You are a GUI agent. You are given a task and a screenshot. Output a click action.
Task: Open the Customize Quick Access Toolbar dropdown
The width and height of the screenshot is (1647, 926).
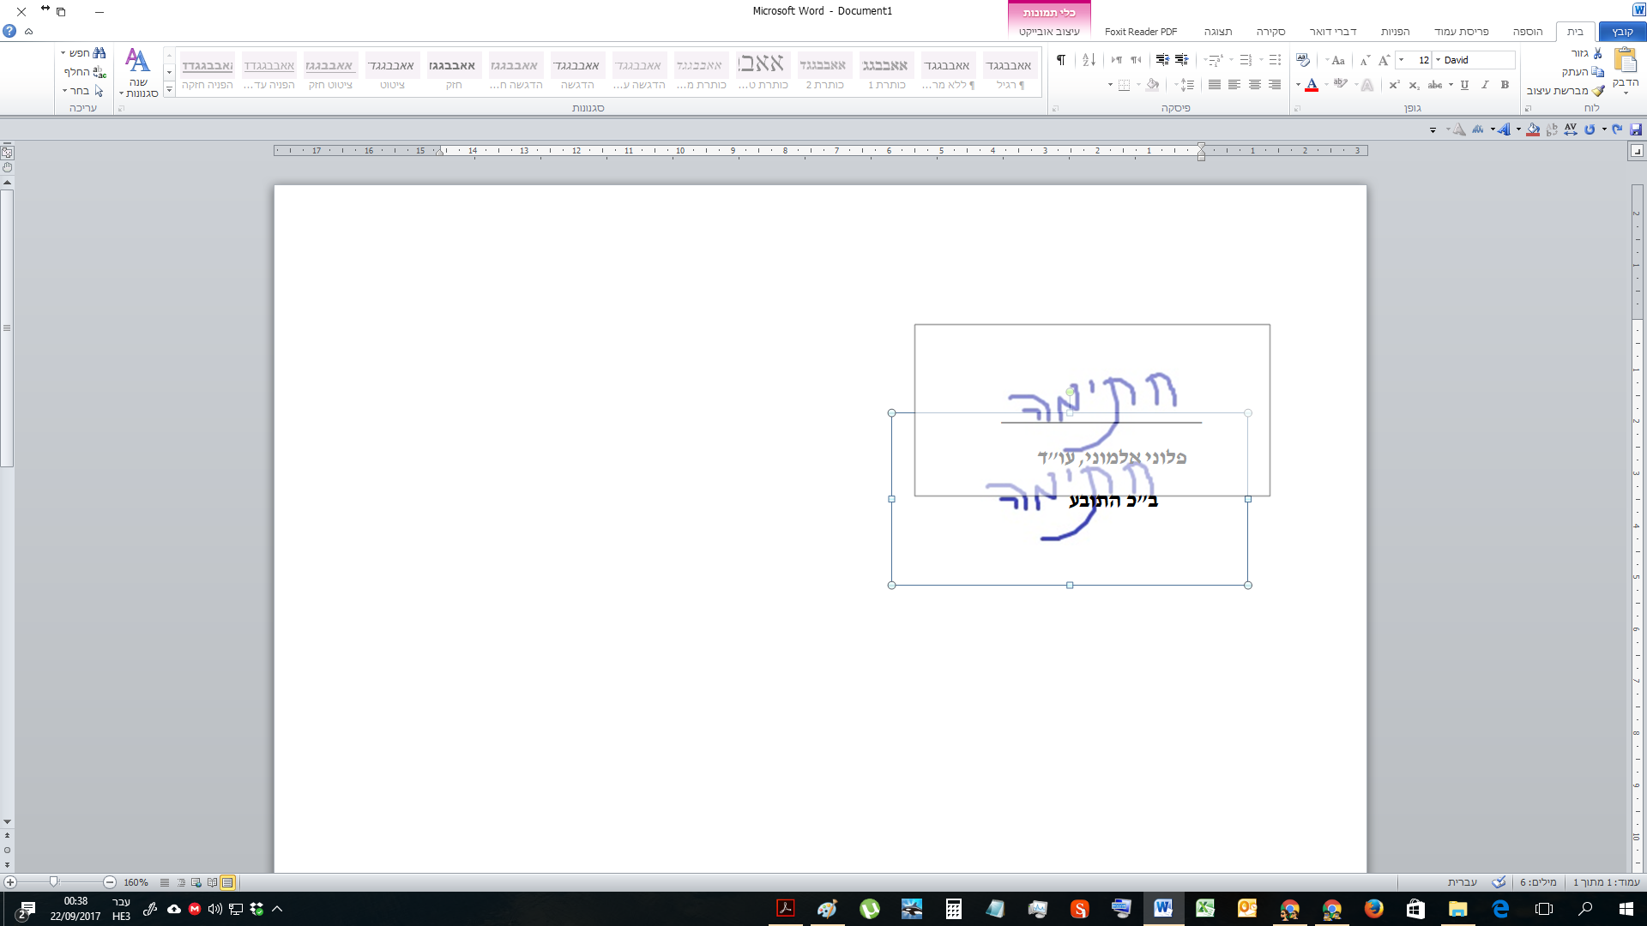click(x=1433, y=130)
